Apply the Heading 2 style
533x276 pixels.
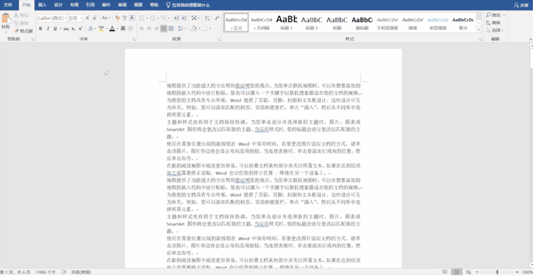click(312, 23)
